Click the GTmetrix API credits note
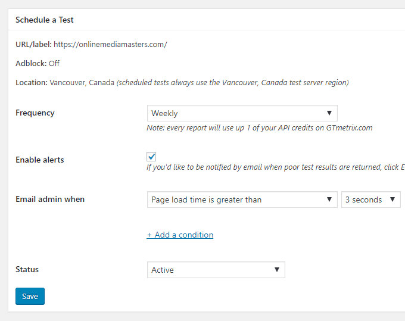The height and width of the screenshot is (321, 405). coord(260,128)
